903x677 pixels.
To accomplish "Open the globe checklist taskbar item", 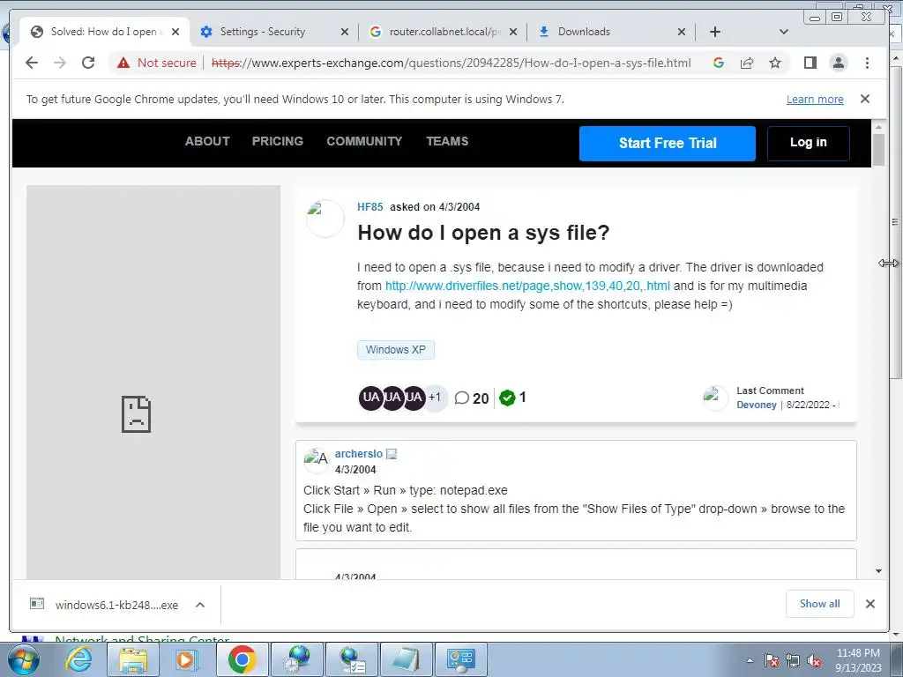I will point(353,659).
